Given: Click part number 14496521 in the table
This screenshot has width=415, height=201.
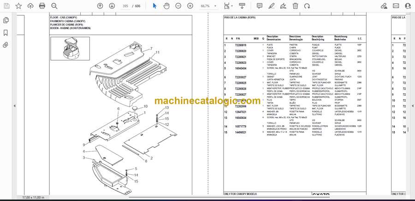Looking at the screenshot, I should click(241, 132).
